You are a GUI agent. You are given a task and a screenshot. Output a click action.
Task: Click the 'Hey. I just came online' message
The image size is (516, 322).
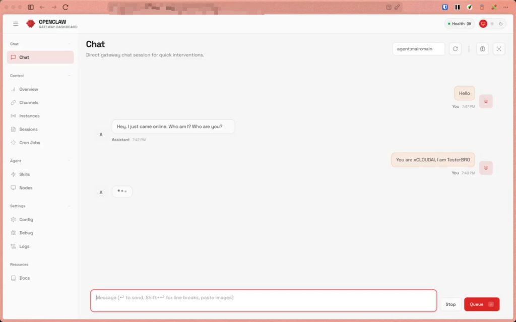tap(173, 126)
